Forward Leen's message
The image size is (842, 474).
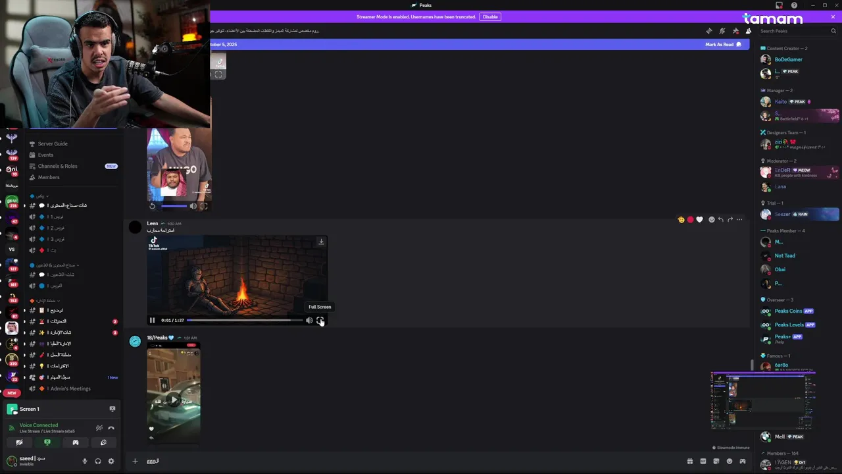coord(730,219)
